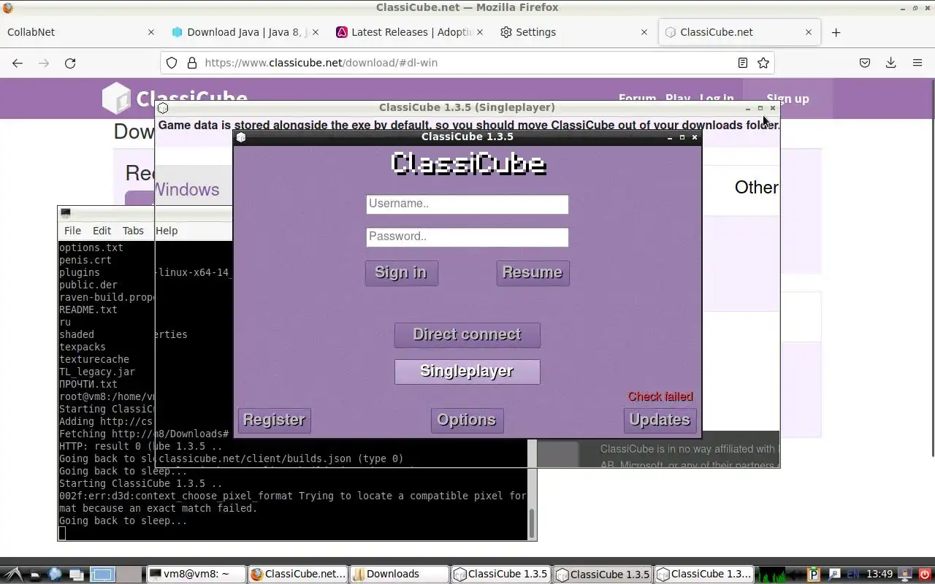Open the Updates screen
The height and width of the screenshot is (584, 935).
click(660, 420)
